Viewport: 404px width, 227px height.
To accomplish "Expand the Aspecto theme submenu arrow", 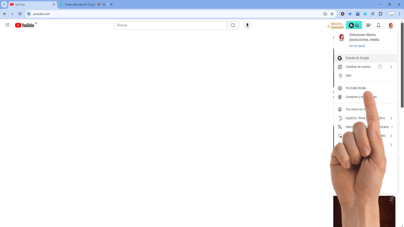I will pyautogui.click(x=391, y=118).
